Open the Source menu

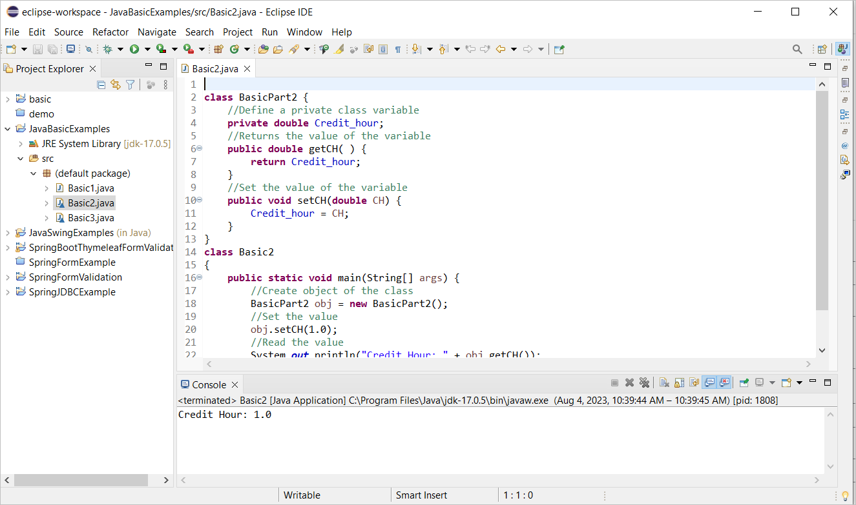pyautogui.click(x=68, y=32)
